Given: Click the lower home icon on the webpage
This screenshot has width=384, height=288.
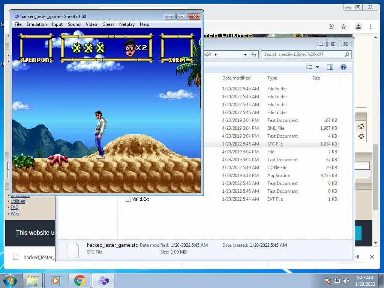Looking at the screenshot, I should [x=361, y=136].
